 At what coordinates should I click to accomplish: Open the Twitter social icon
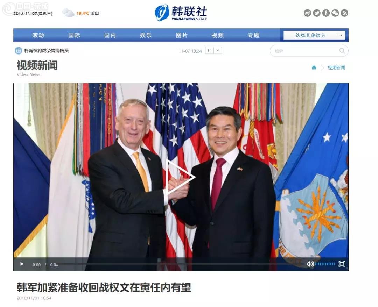(316, 13)
